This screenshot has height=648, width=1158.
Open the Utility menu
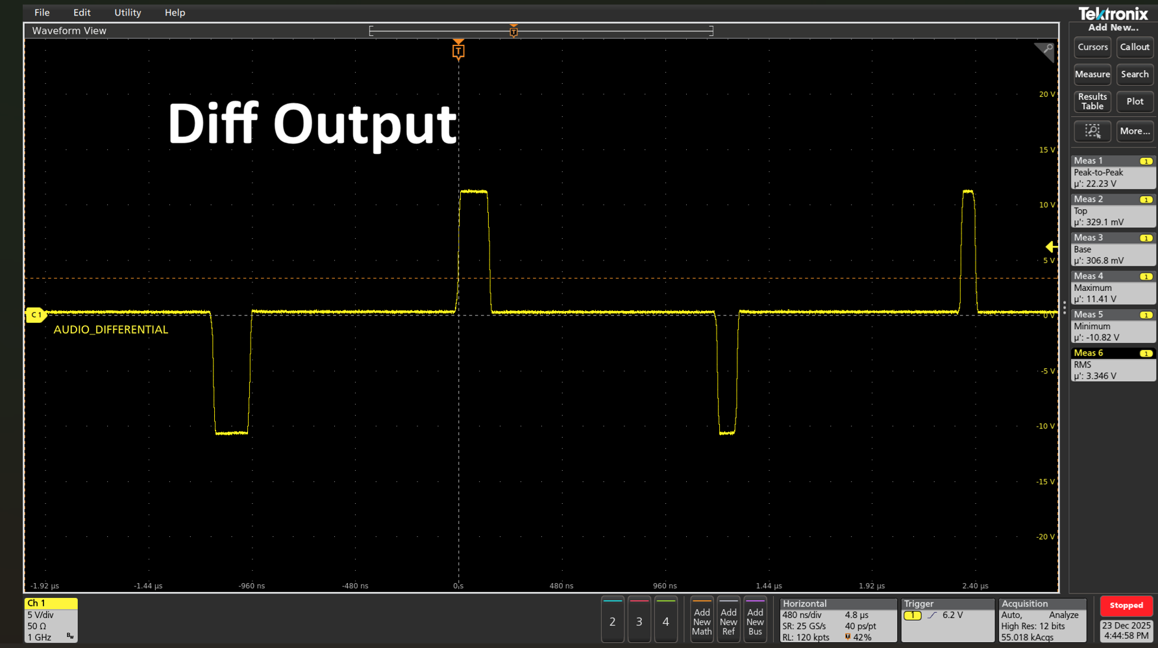(128, 12)
